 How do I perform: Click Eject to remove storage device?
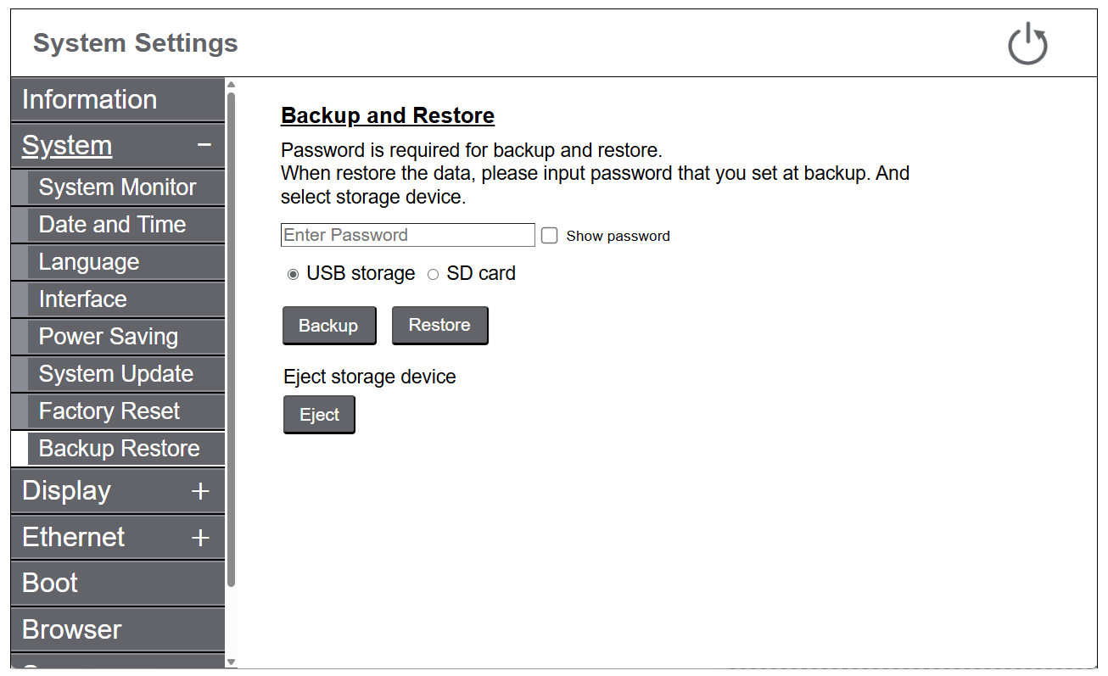coord(319,415)
